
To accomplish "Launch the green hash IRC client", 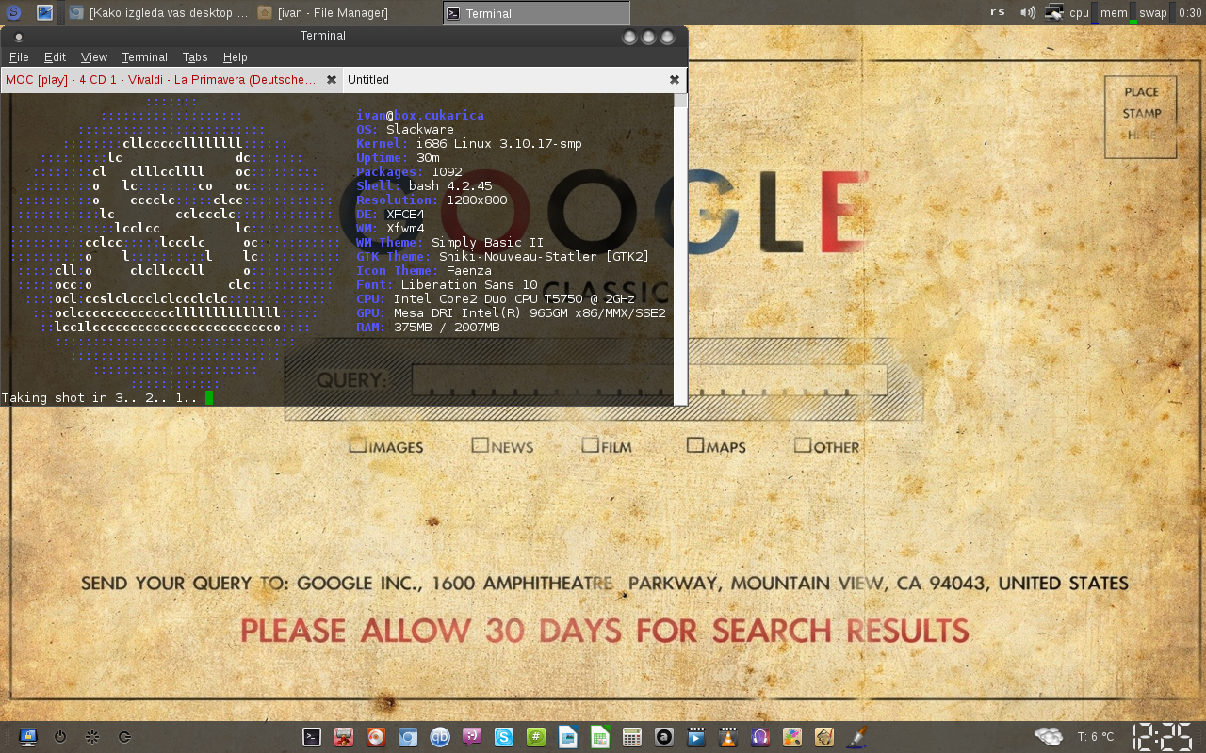I will click(536, 738).
